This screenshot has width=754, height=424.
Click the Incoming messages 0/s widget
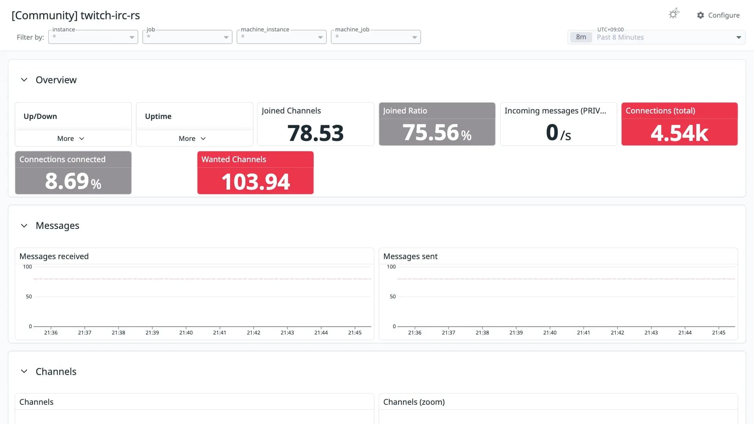(558, 124)
